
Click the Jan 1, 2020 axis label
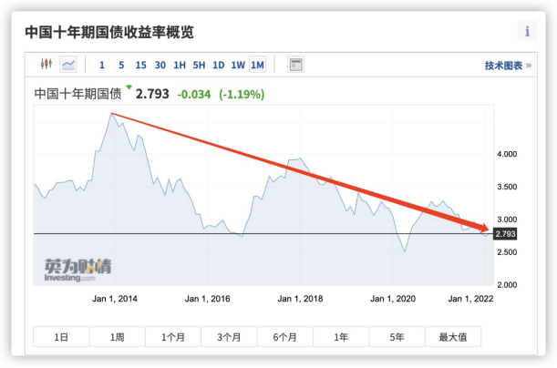click(x=393, y=299)
